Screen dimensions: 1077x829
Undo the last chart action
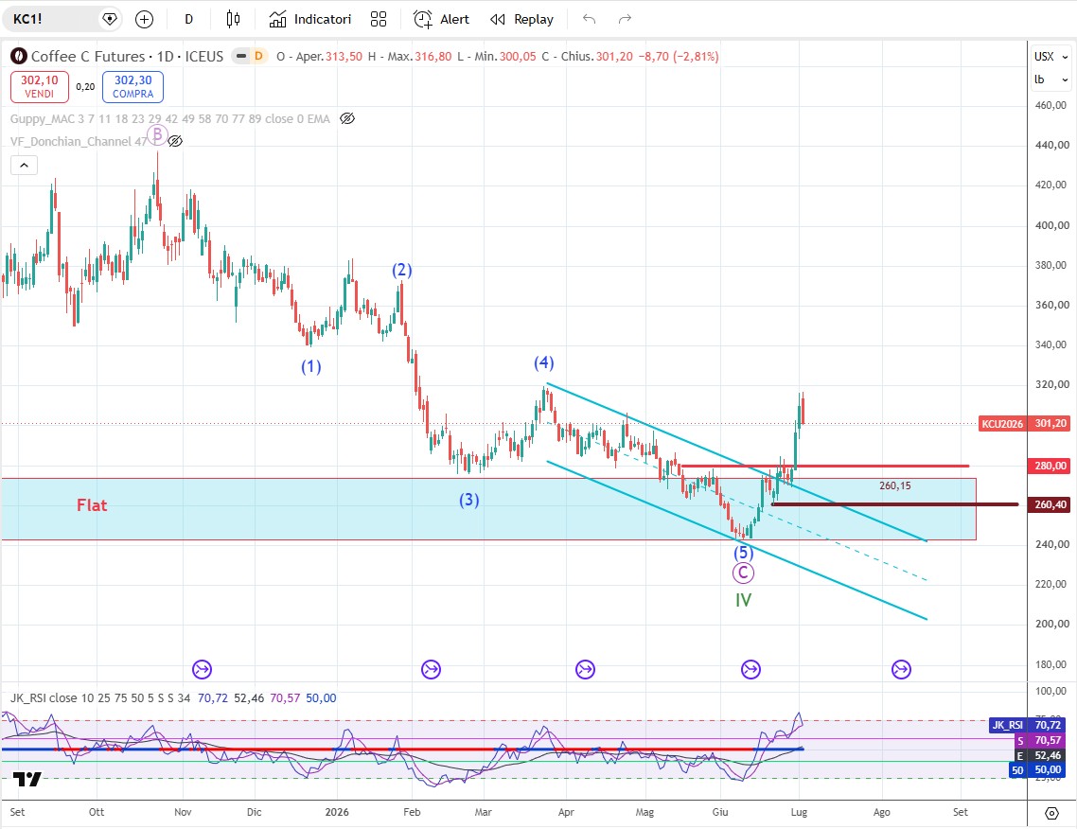pyautogui.click(x=590, y=19)
